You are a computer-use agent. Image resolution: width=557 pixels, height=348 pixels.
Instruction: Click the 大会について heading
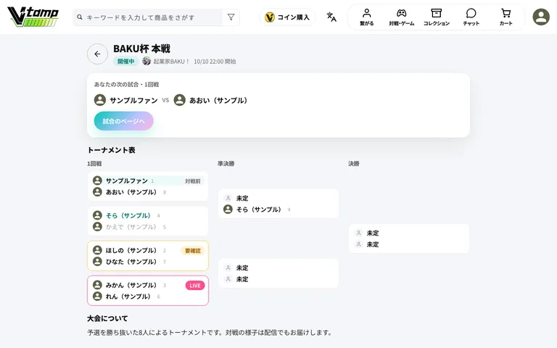pos(107,318)
